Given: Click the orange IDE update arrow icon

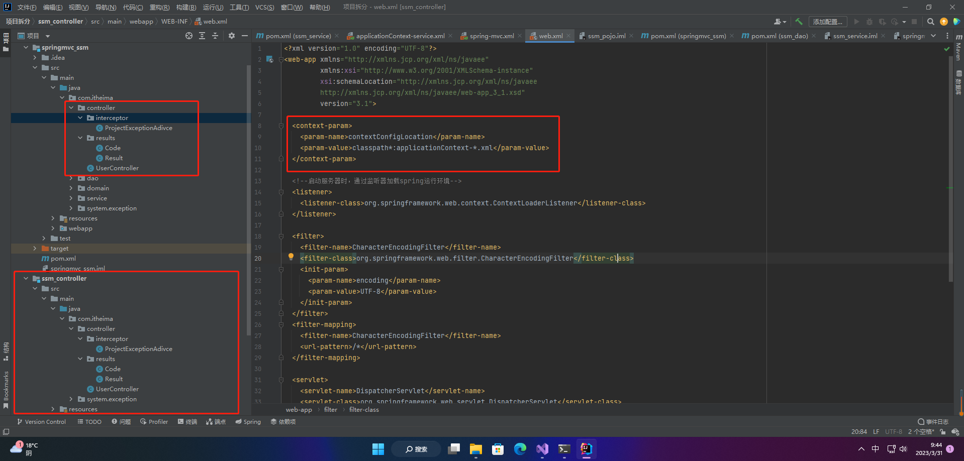Looking at the screenshot, I should [x=944, y=22].
